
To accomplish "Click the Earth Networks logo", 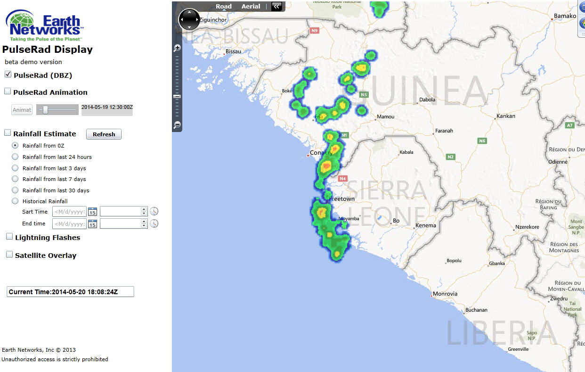I will point(45,26).
